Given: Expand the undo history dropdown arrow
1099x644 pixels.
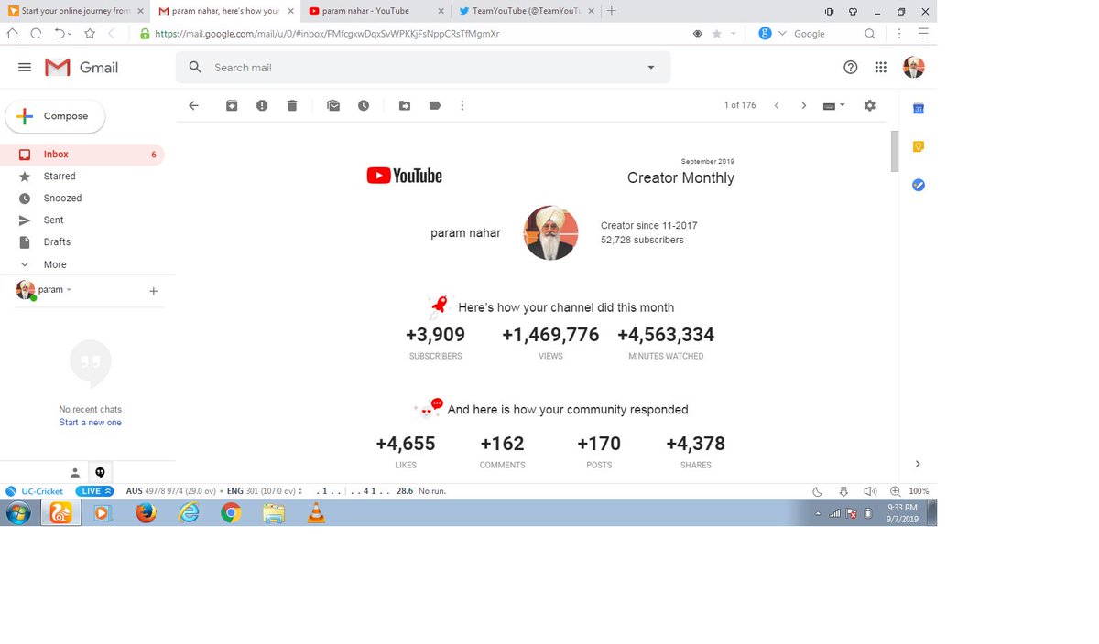Looking at the screenshot, I should coord(71,34).
